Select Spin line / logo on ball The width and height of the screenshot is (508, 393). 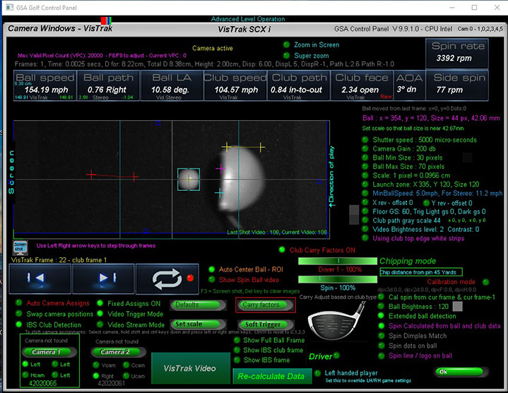tap(382, 356)
